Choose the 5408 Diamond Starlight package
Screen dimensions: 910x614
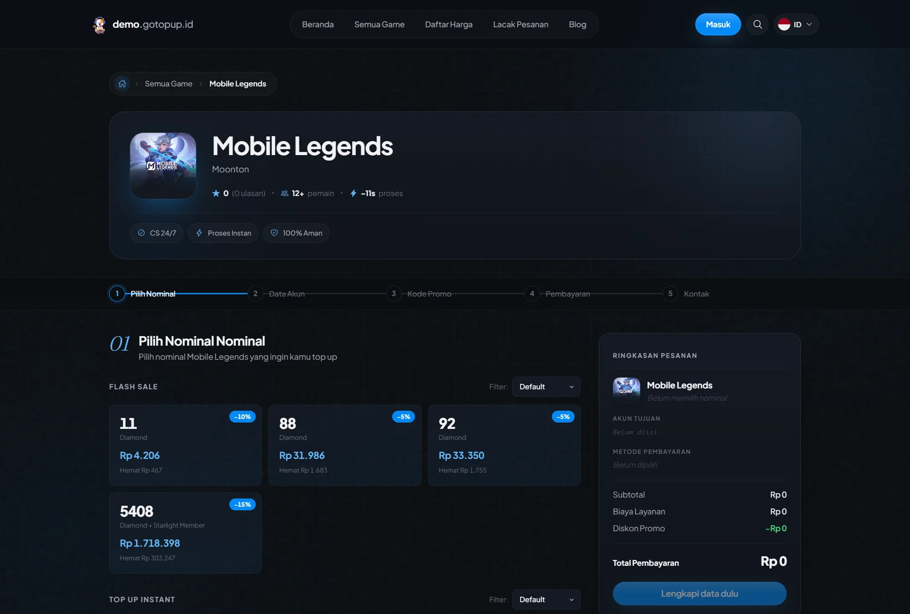coord(185,533)
